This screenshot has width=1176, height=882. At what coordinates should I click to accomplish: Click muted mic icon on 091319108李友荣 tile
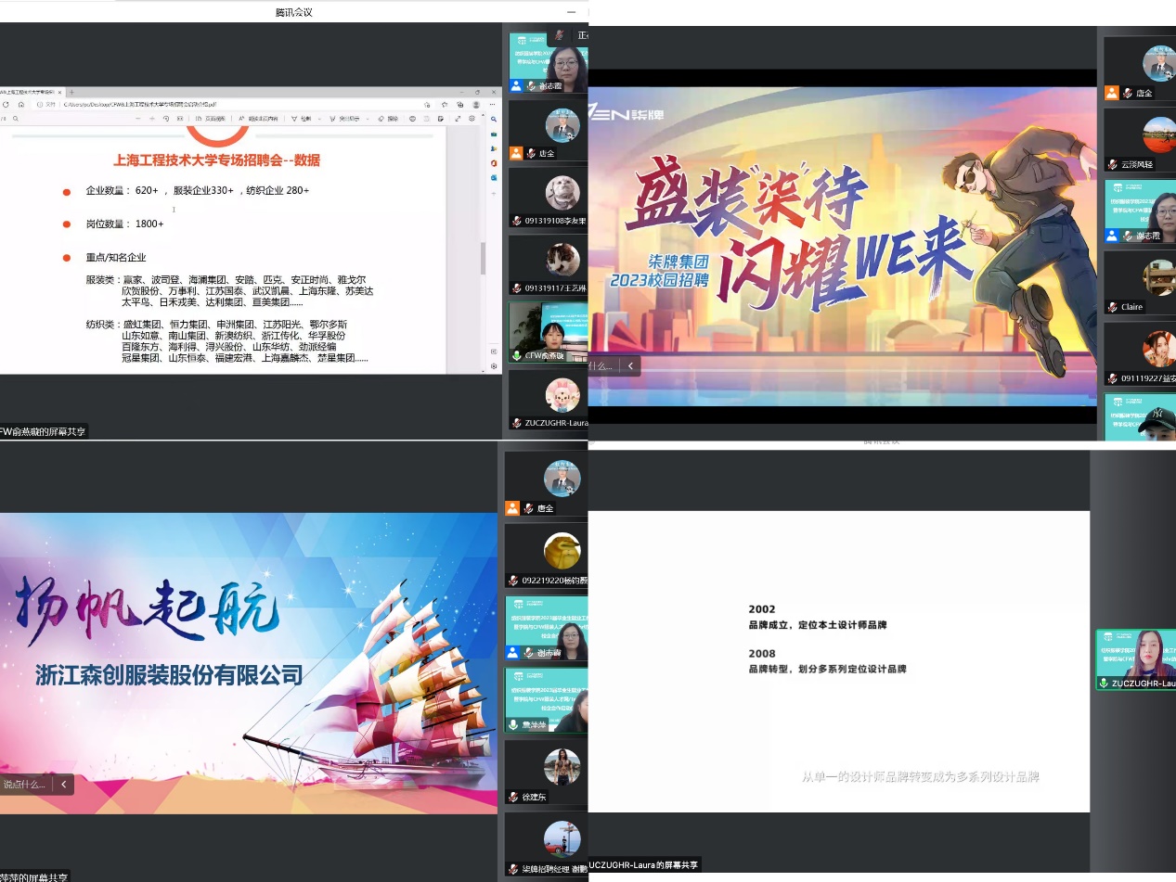coord(517,221)
